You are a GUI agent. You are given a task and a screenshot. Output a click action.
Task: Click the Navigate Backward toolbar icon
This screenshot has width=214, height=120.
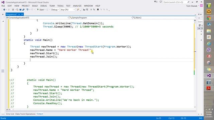pyautogui.click(x=4, y=10)
